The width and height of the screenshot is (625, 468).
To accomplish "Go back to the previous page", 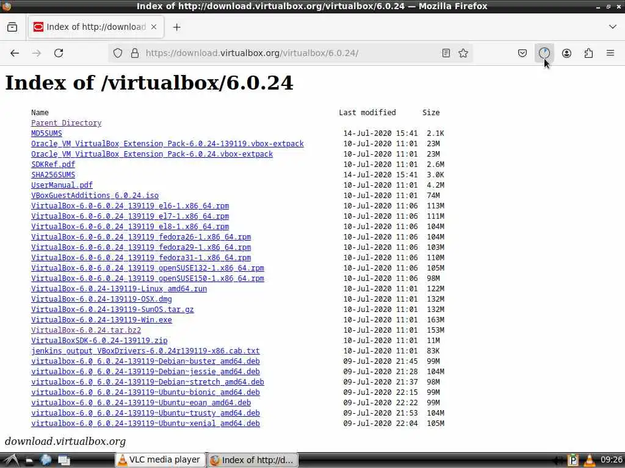I will 15,53.
